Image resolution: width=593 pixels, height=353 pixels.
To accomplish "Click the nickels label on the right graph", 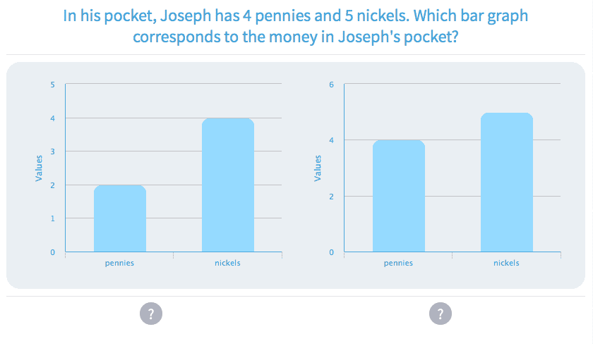I will click(x=506, y=263).
